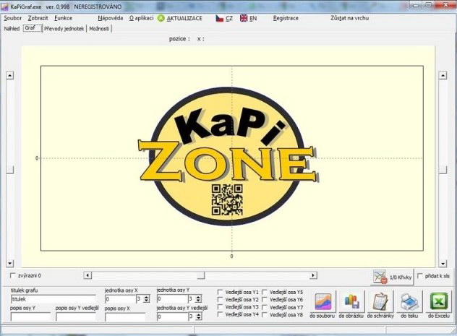Click the jednotka osy Y vedlejší value field
Viewport: 457px width, 336px height.
(x=172, y=316)
